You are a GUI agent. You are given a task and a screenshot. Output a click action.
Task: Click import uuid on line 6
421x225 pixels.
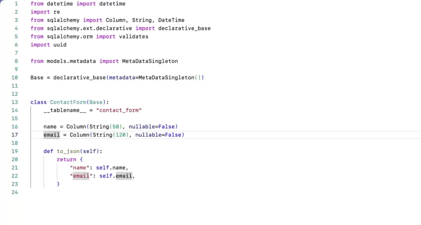click(48, 45)
